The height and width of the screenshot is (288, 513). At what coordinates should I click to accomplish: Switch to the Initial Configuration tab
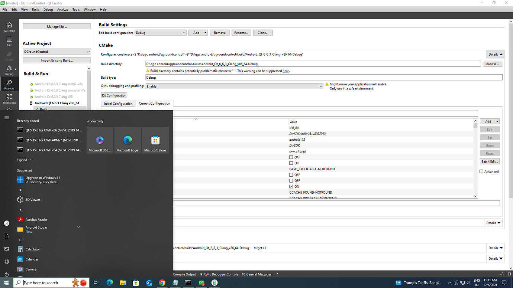click(x=118, y=103)
